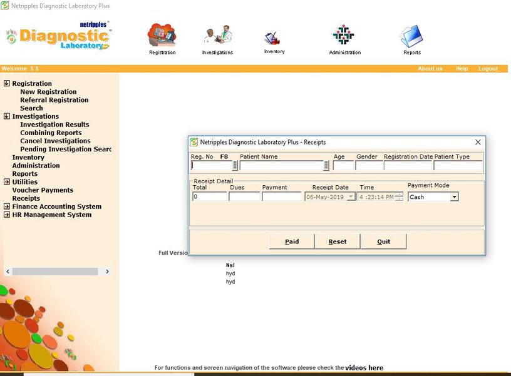Click the sidebar horizontal scrollbar thumb
The image size is (511, 376).
pyautogui.click(x=54, y=272)
